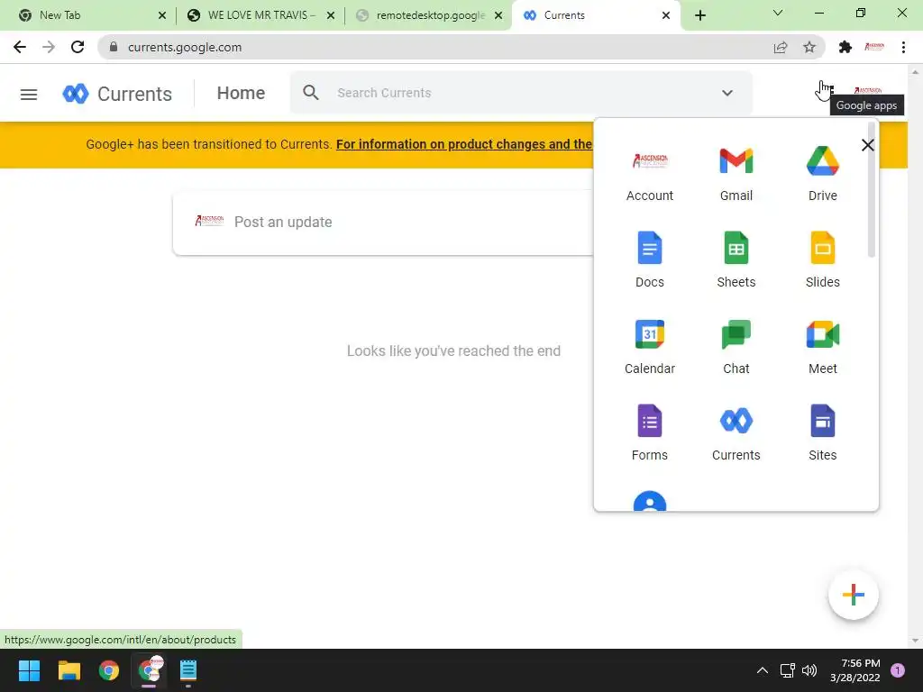Focus the Search Currents field
The height and width of the screenshot is (692, 923).
[521, 93]
